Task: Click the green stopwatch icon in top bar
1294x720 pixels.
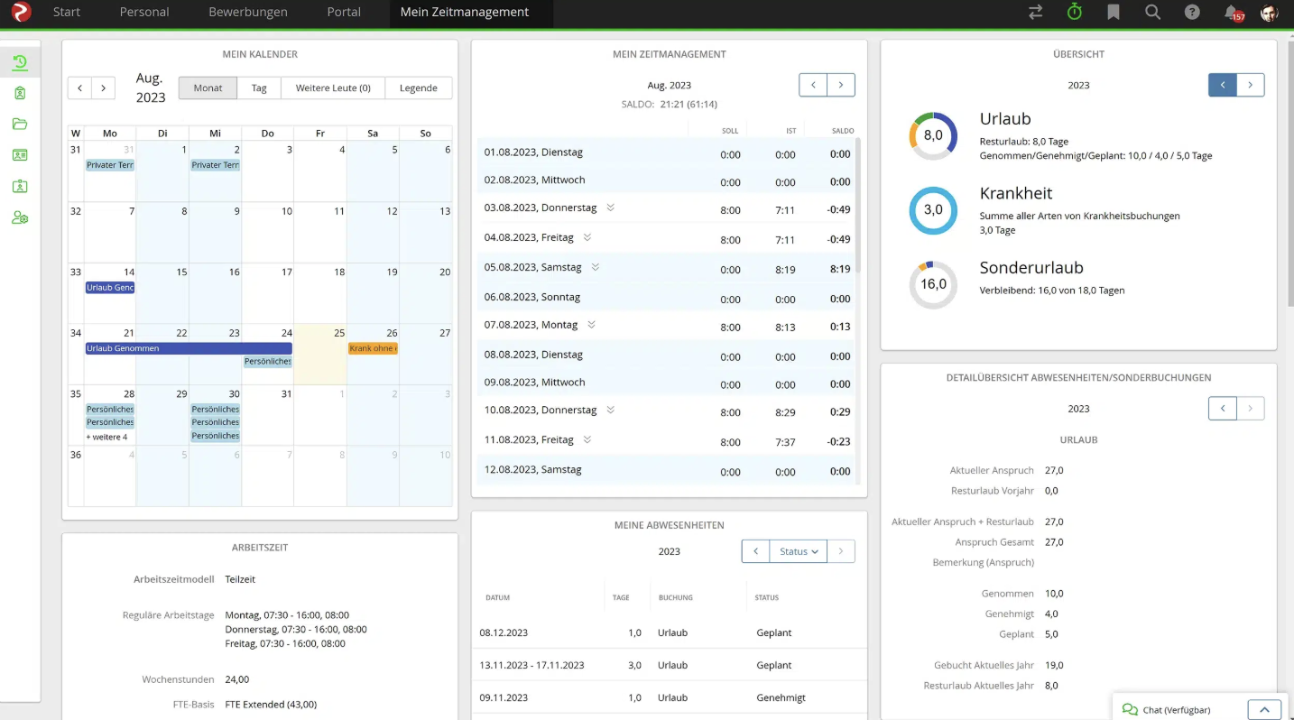Action: [x=1074, y=13]
